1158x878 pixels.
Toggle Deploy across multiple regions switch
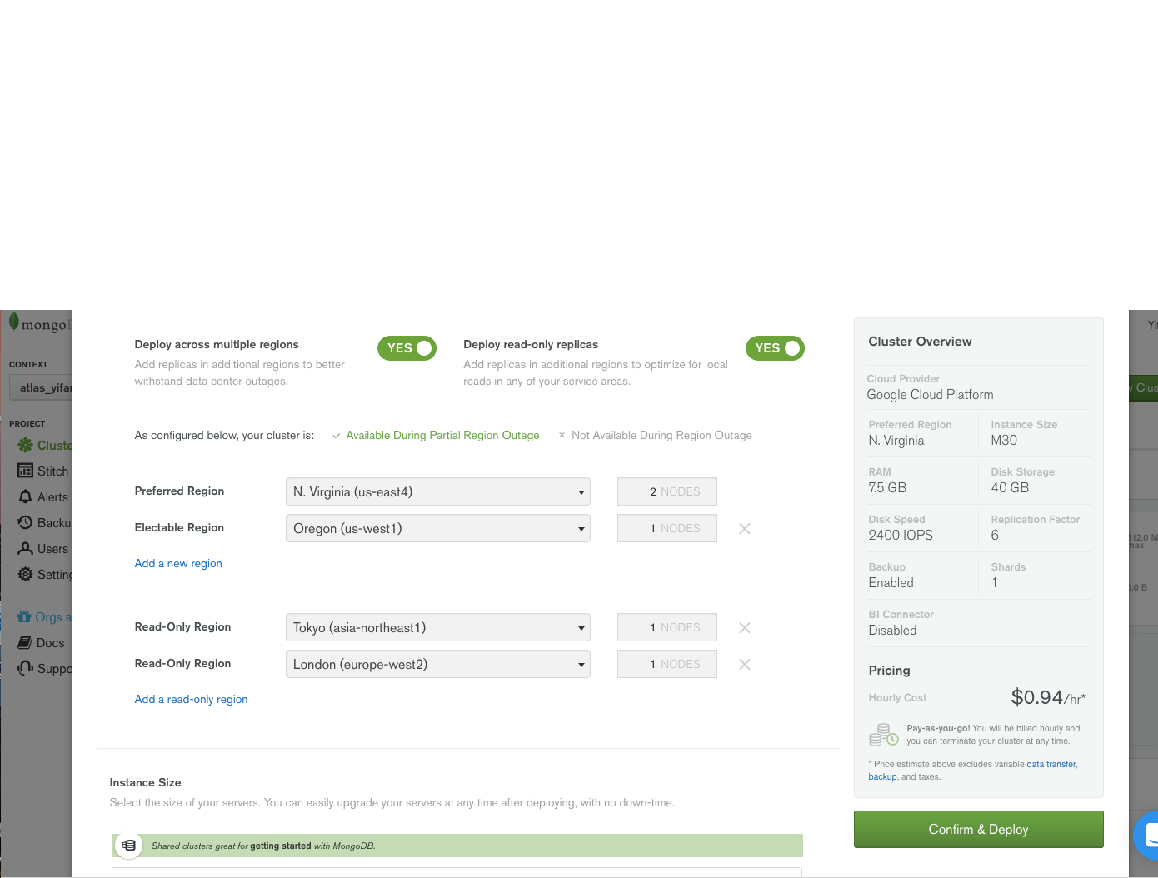point(407,348)
